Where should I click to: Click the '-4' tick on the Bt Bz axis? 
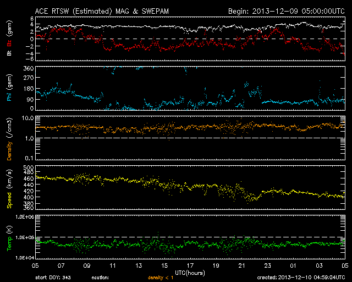click(x=30, y=53)
